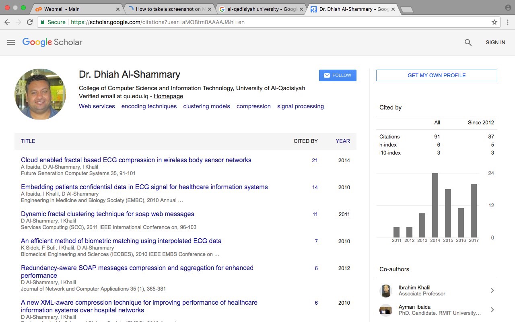Screen dimensions: 515x322
Task: Switch to the Webmail - Main tab
Action: [72, 9]
